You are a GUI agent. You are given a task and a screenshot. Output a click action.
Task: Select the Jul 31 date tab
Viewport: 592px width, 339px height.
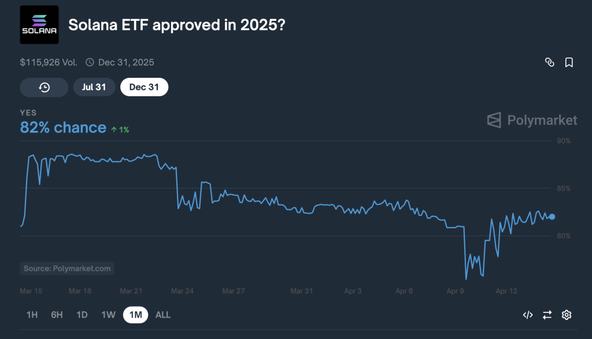tap(94, 87)
